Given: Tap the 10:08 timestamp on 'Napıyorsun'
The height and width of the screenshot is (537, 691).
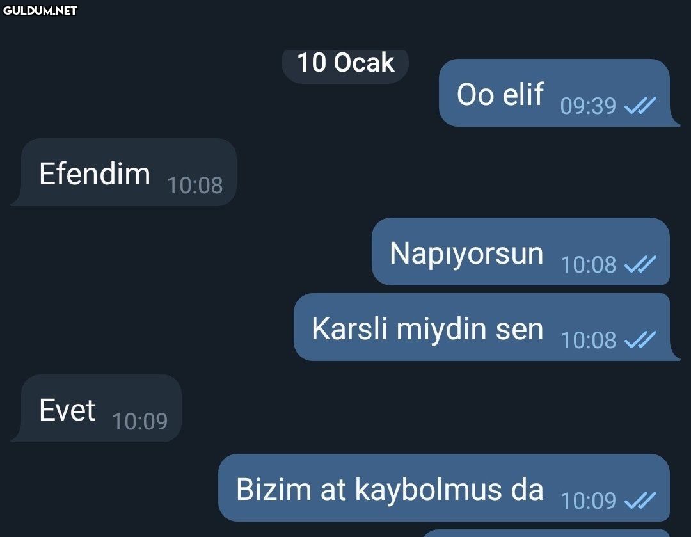Looking at the screenshot, I should [x=588, y=264].
